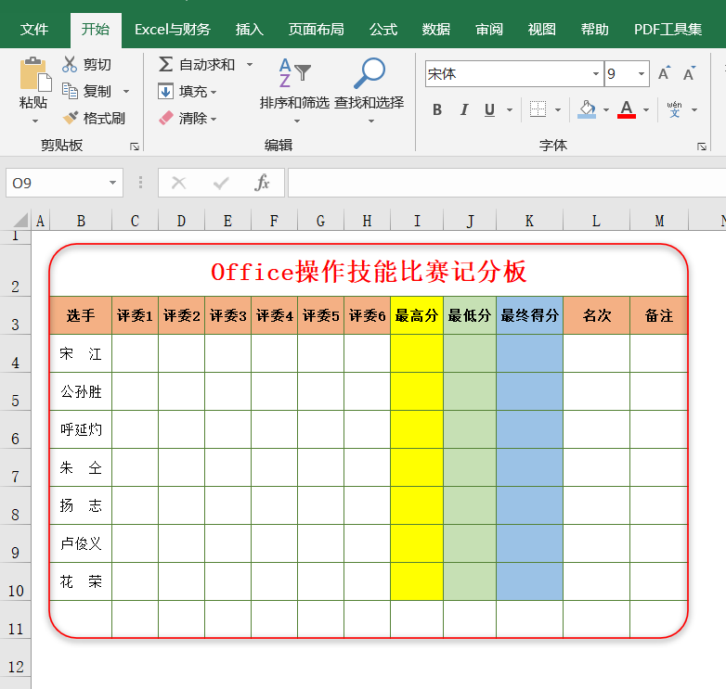
Task: Open Find and Select (查找和选择) magnifier
Action: [369, 74]
